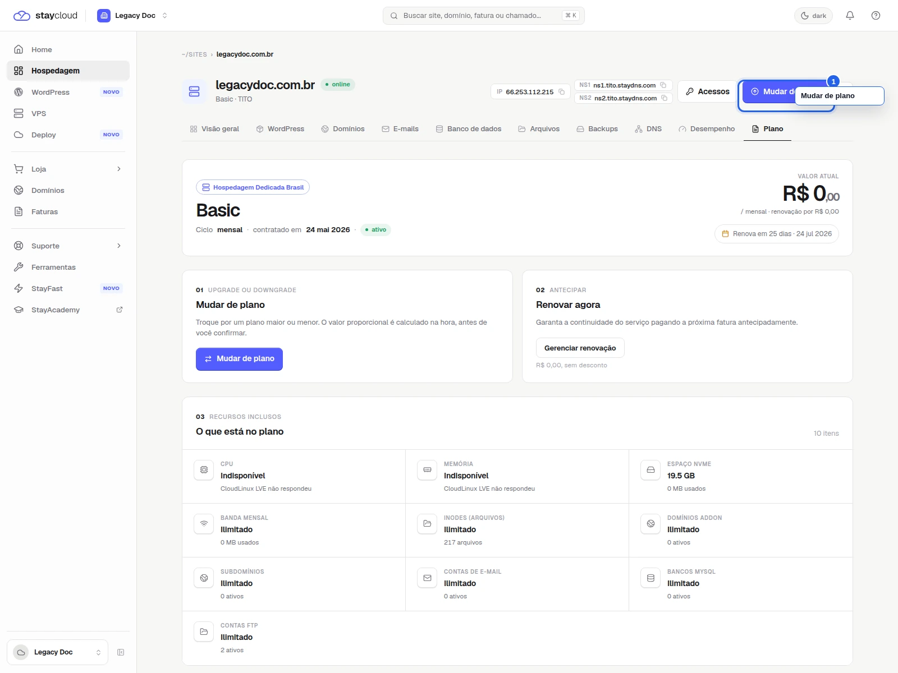Click the Renova em 25 dias pill
Image resolution: width=898 pixels, height=673 pixels.
tap(777, 234)
